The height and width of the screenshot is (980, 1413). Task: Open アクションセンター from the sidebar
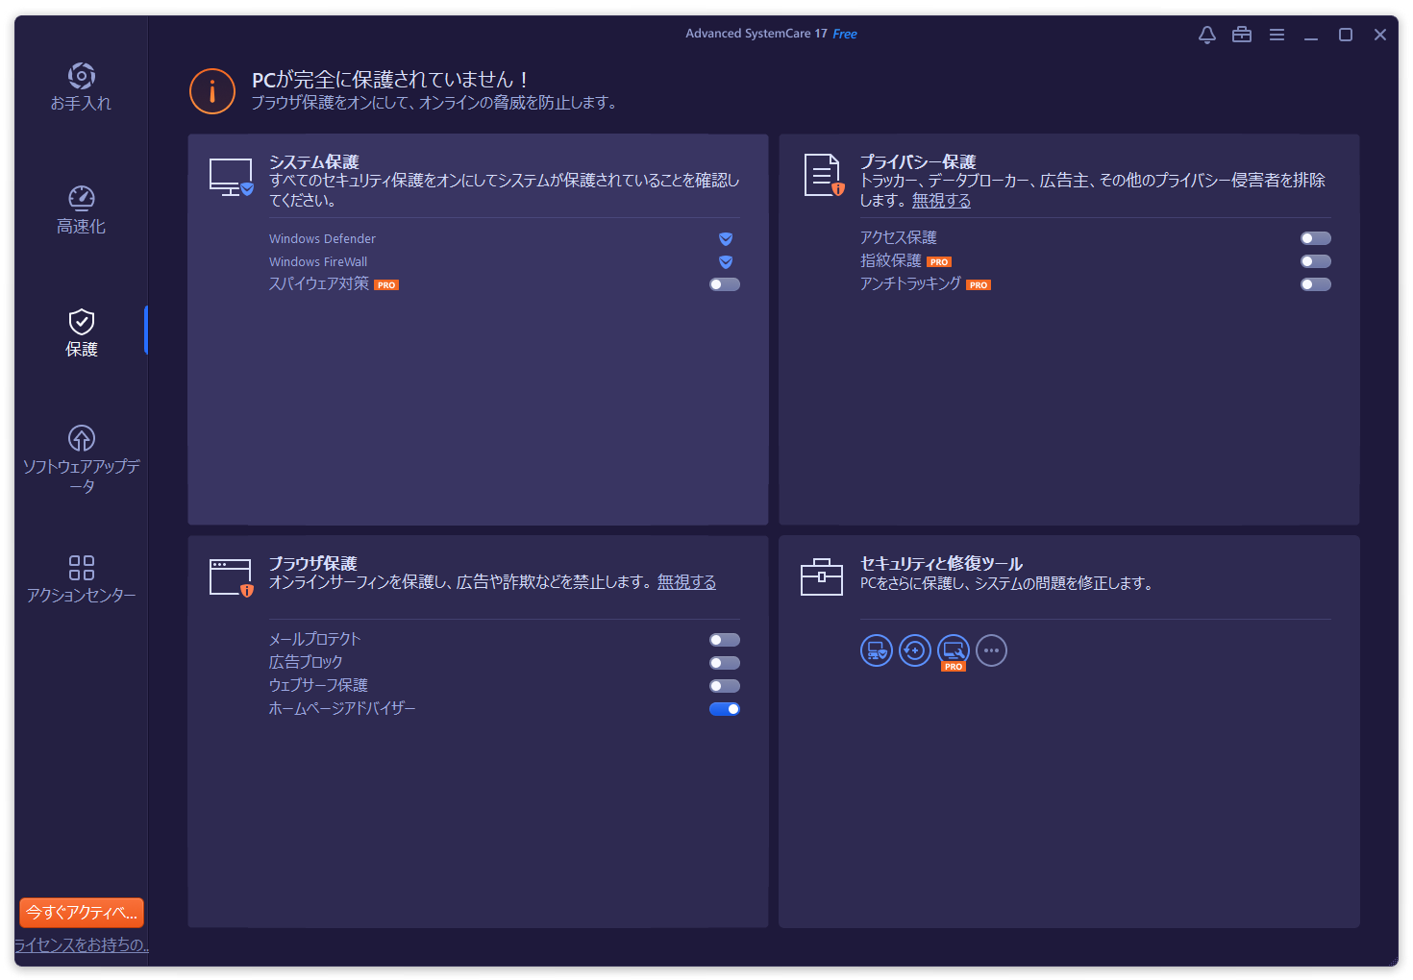81,567
